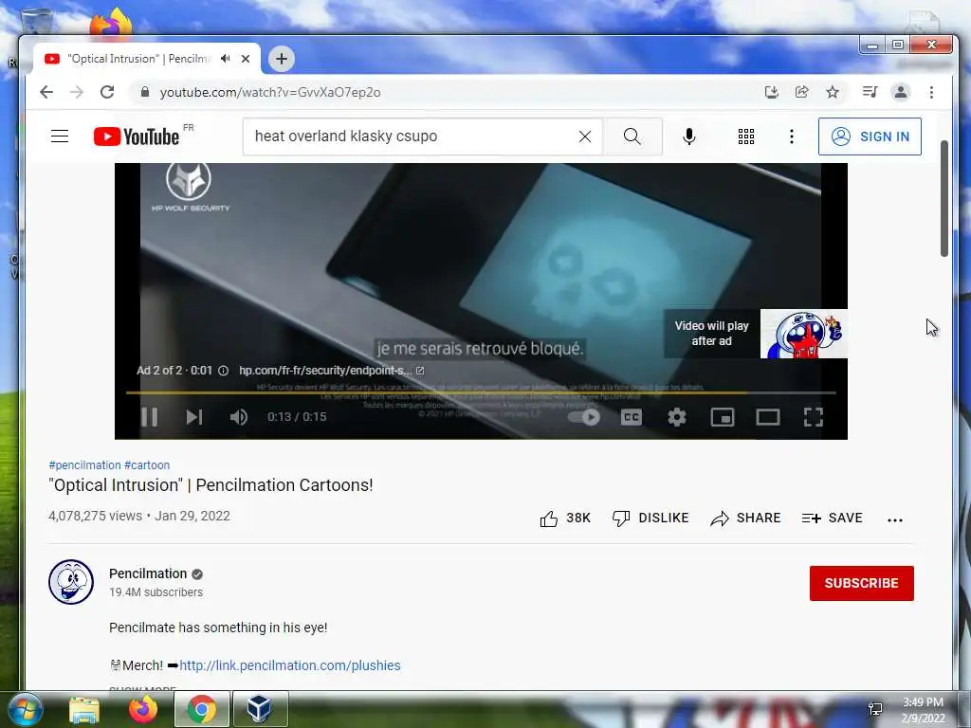Image resolution: width=971 pixels, height=728 pixels.
Task: Bookmark this tab with star
Action: (x=833, y=92)
